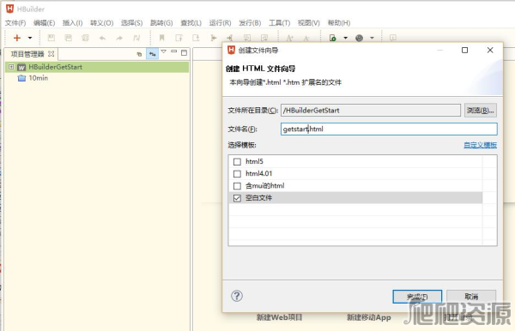This screenshot has height=331, width=515.
Task: Open the dropdown arrow next to run icon
Action: tap(346, 38)
